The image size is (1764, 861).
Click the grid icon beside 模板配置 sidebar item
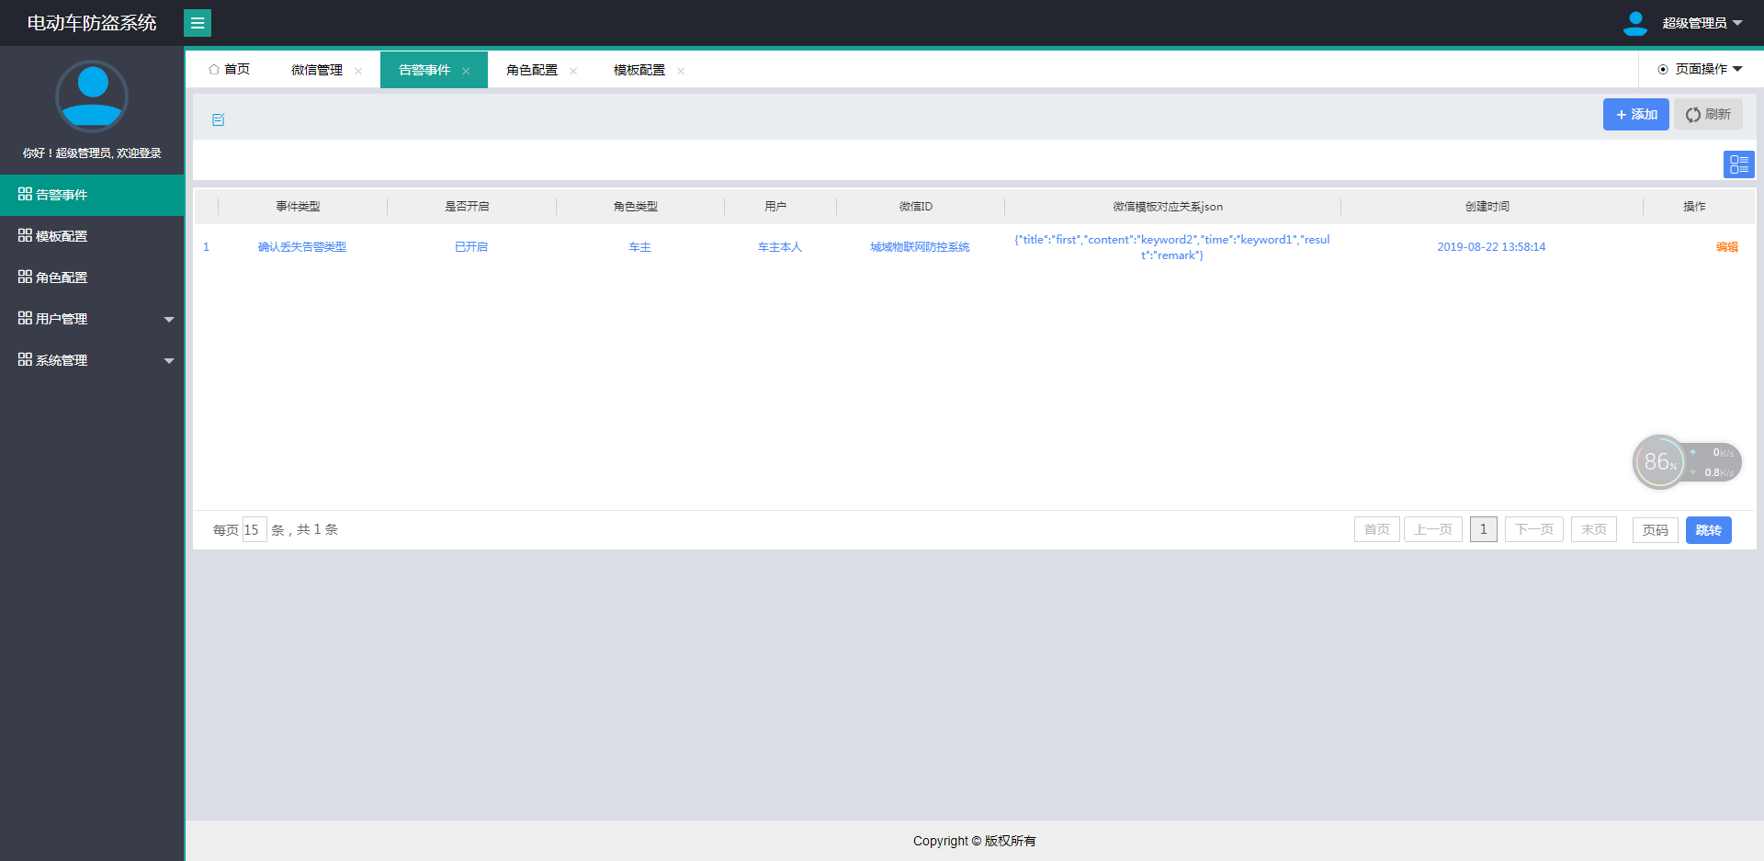click(25, 235)
